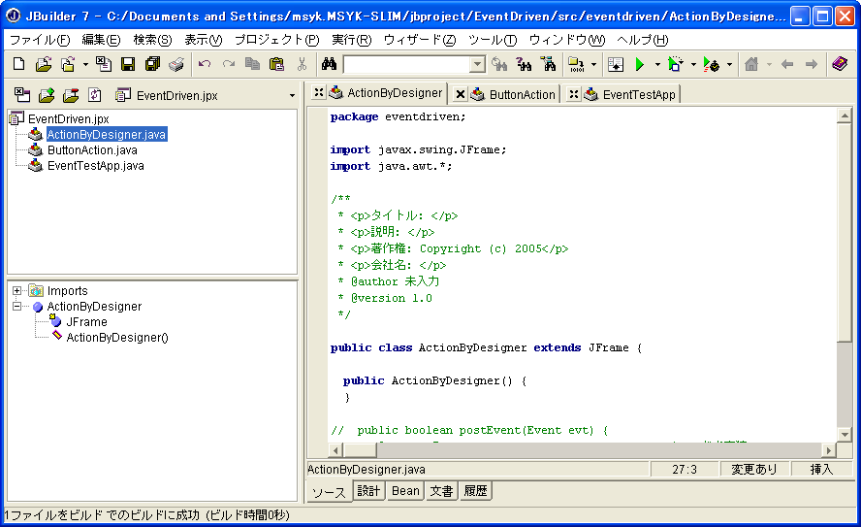Click the search text input field
Viewport: 861px width, 527px height.
pyautogui.click(x=405, y=65)
